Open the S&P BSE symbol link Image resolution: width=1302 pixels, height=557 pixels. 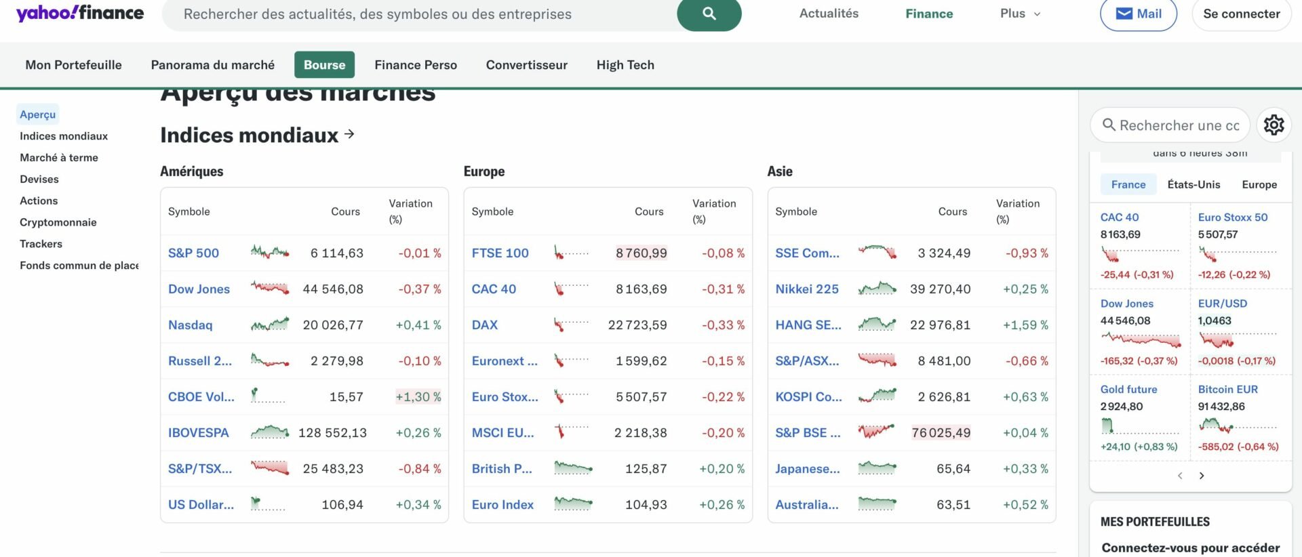click(808, 432)
